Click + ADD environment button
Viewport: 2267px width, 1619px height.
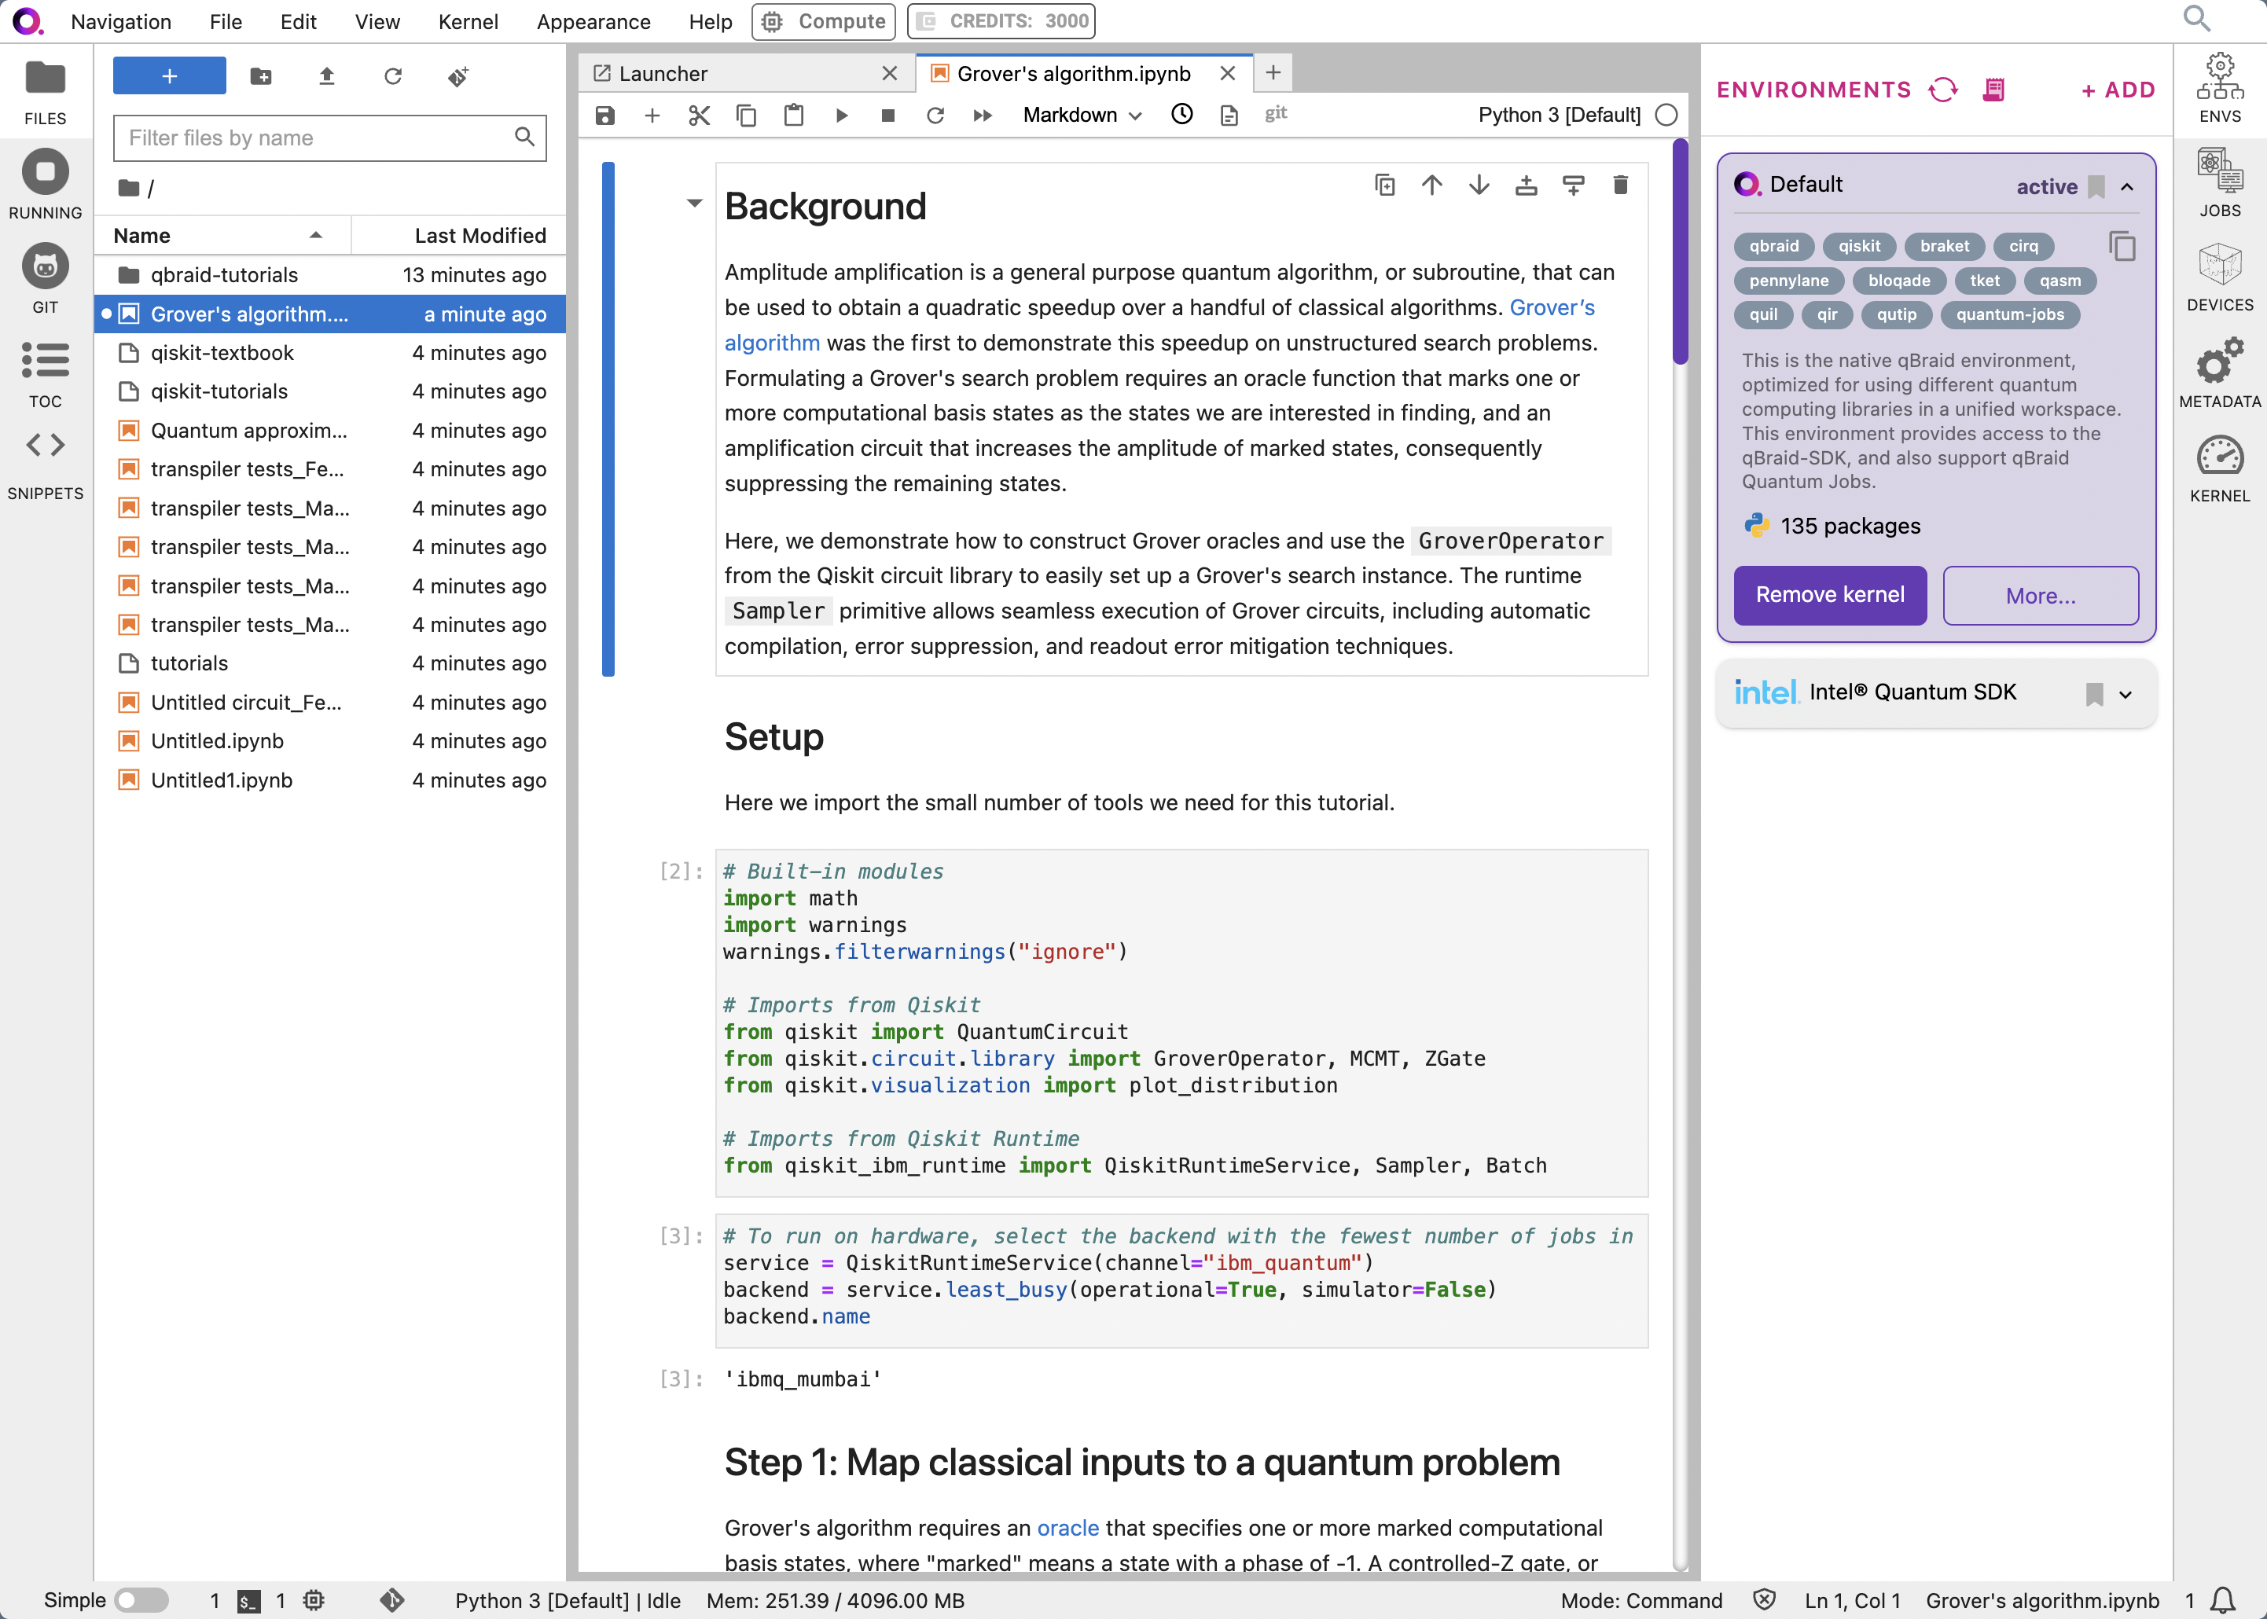click(2118, 90)
